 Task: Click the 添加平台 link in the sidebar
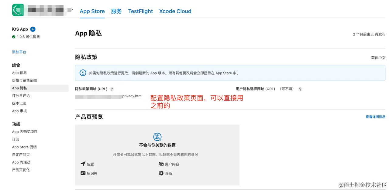tap(19, 52)
